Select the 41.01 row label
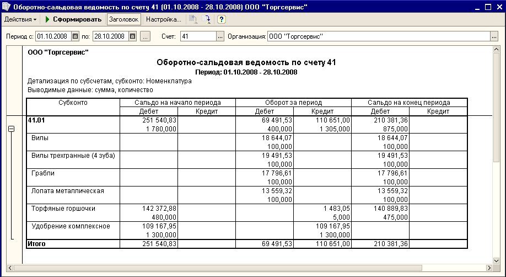506x277 pixels. click(36, 120)
